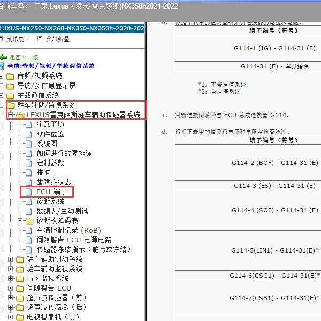The height and width of the screenshot is (321, 321).
Task: Expand the 驻车辅助监视系统 folder
Action: tap(10, 269)
